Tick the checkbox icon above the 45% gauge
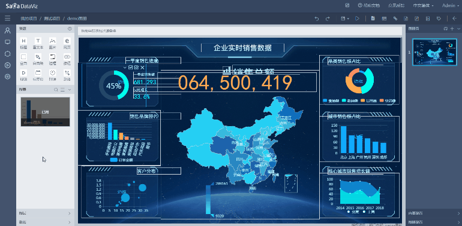 pos(131,68)
